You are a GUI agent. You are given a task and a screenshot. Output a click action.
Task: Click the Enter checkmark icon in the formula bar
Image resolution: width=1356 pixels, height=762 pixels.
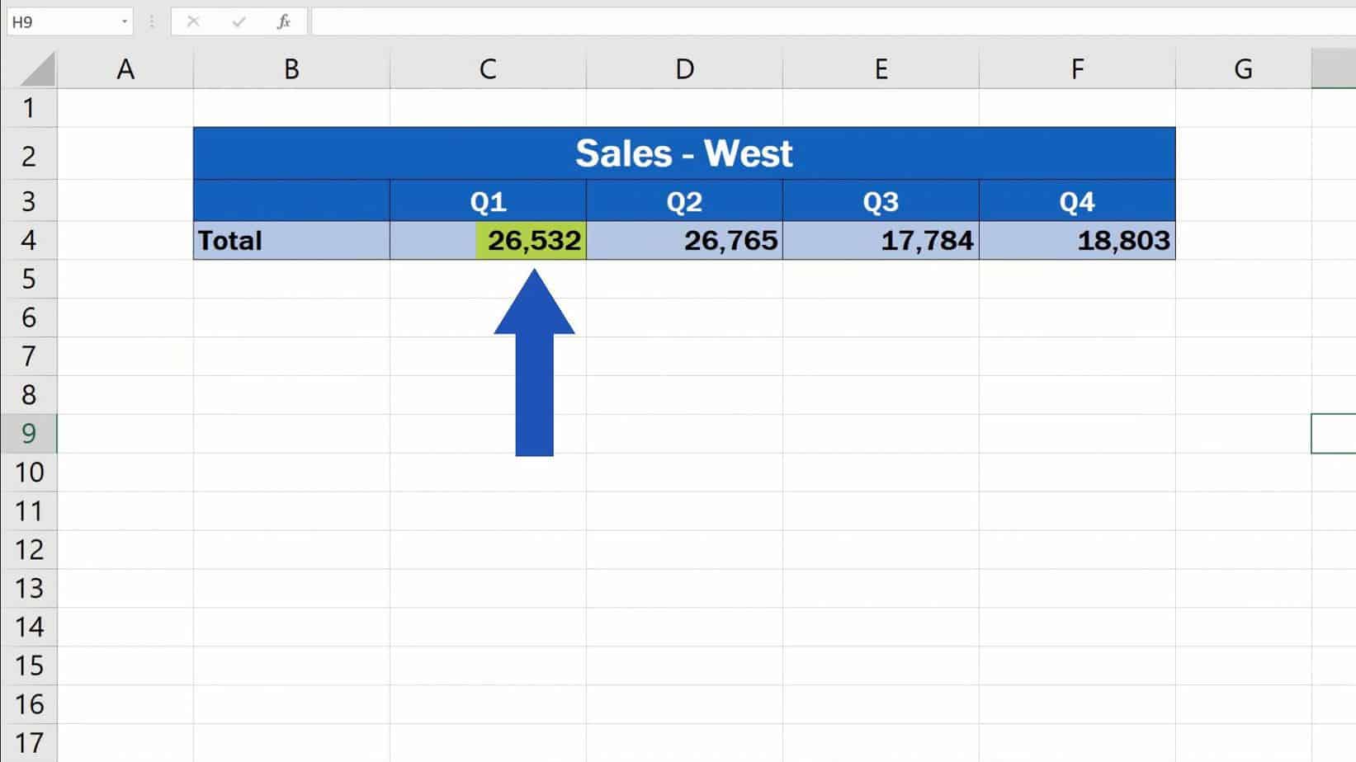pyautogui.click(x=239, y=21)
